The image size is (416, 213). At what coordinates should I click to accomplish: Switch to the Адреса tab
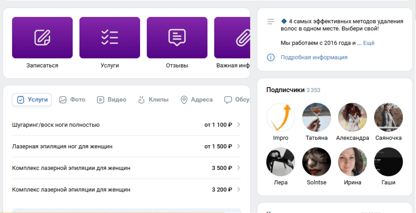coord(197,100)
